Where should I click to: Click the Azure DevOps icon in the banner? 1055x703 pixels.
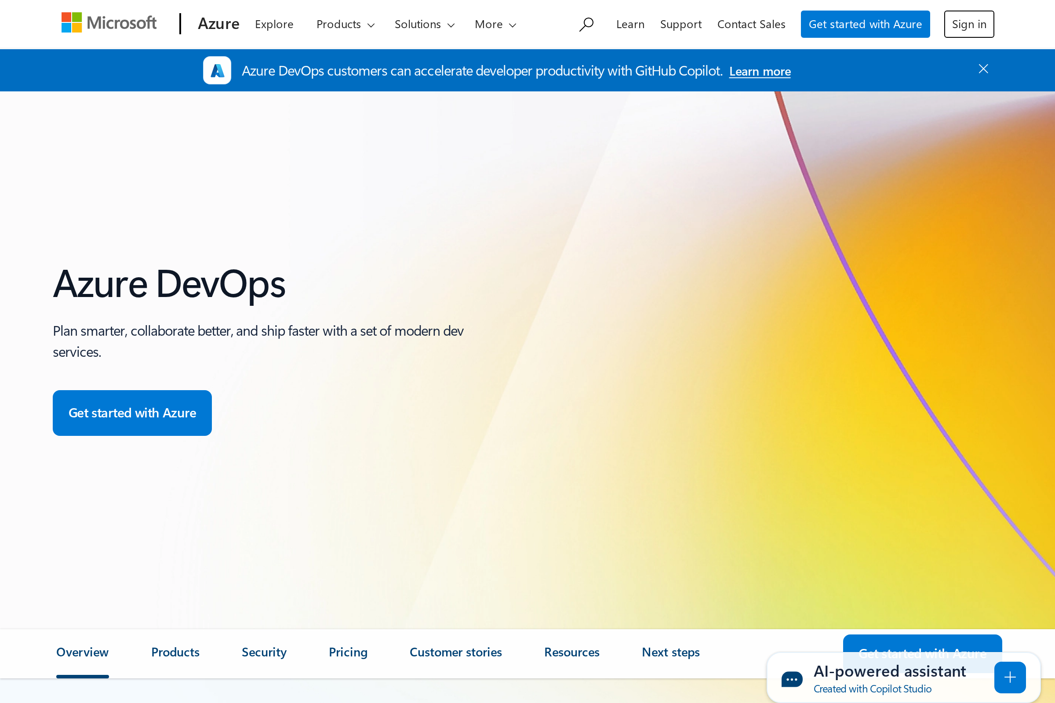coord(217,70)
